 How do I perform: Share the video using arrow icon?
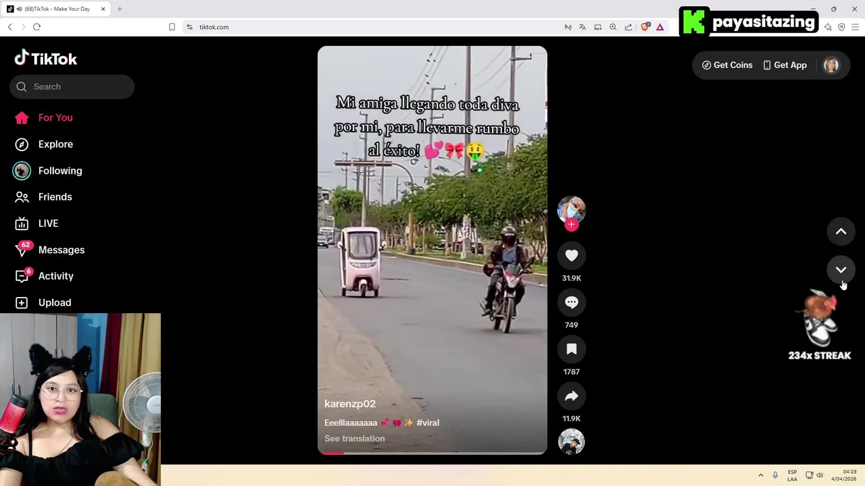pyautogui.click(x=571, y=396)
